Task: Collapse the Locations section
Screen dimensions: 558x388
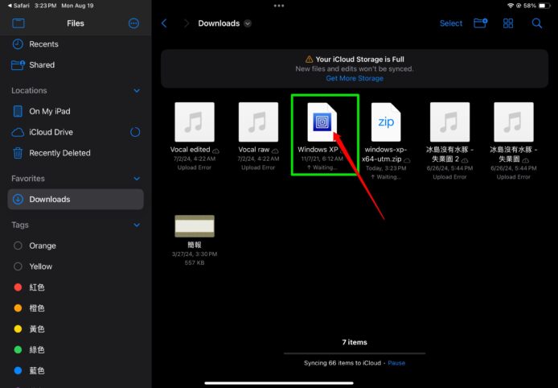Action: click(137, 91)
